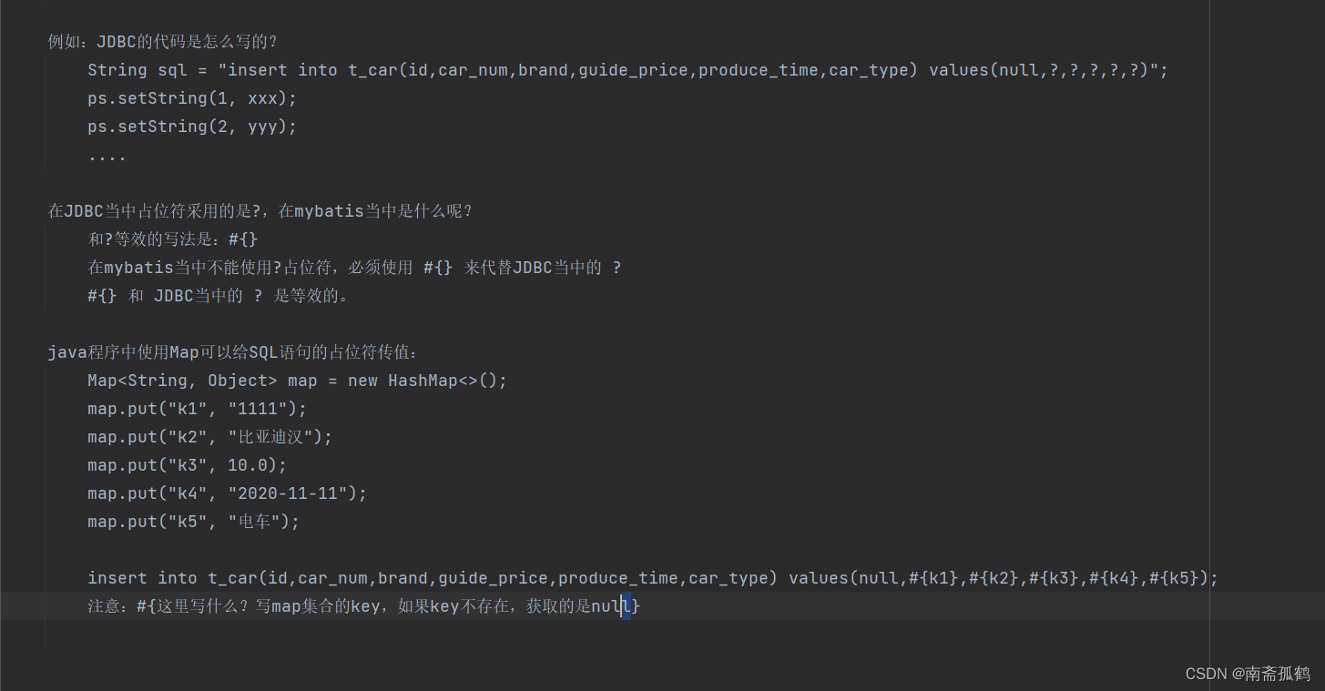1325x691 pixels.
Task: Click the four-dot ellipsis line
Action: 107,156
